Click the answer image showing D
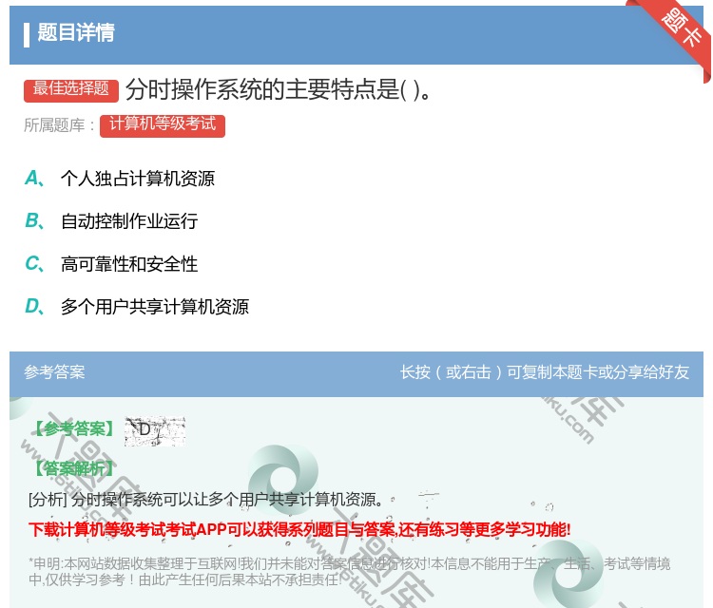This screenshot has width=713, height=608. [155, 430]
